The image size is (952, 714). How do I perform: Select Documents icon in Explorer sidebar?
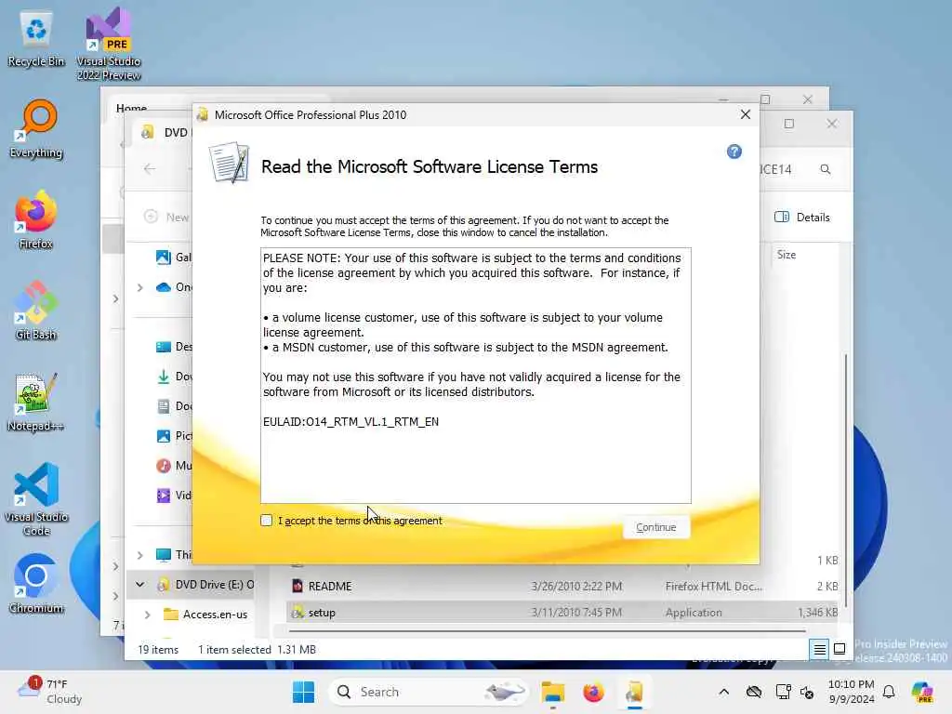tap(164, 406)
